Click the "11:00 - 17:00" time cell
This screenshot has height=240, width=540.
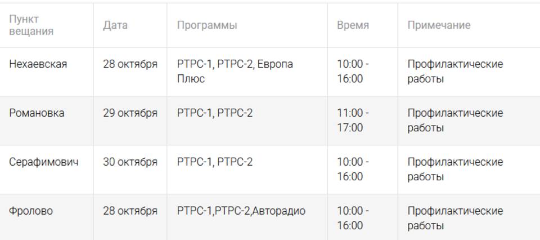[353, 121]
